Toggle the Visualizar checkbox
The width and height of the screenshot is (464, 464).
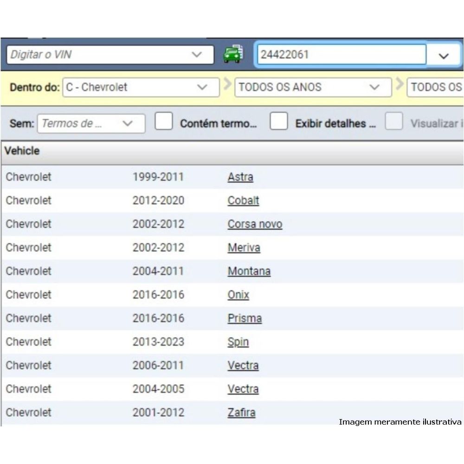pyautogui.click(x=394, y=121)
